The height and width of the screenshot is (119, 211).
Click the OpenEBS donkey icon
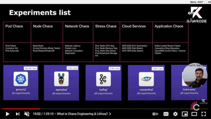pyautogui.click(x=61, y=79)
